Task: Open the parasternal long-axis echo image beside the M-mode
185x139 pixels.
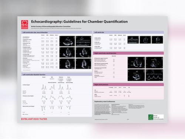Action: (x=67, y=41)
